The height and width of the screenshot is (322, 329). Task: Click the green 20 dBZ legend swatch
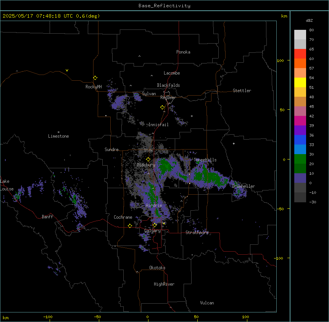click(300, 159)
